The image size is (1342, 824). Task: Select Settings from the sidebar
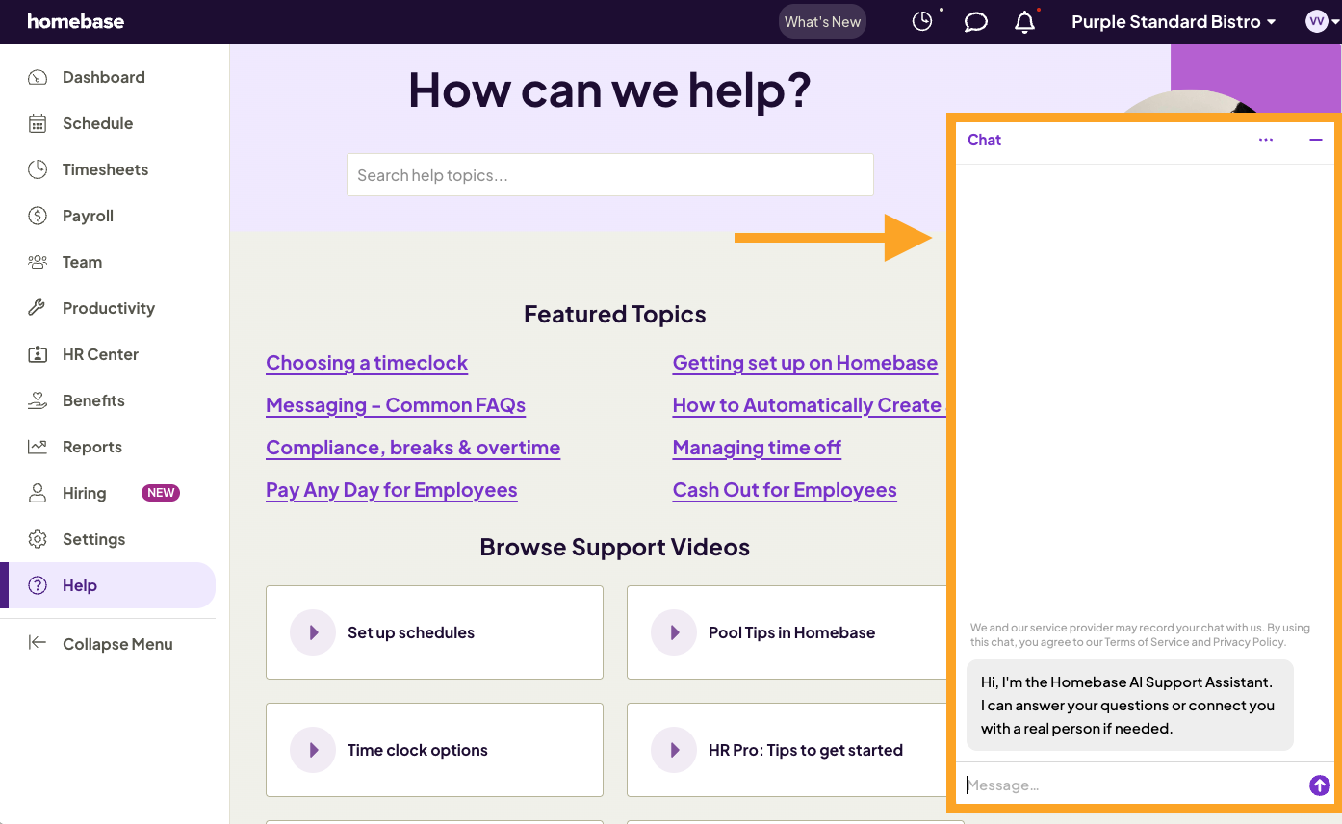point(93,538)
